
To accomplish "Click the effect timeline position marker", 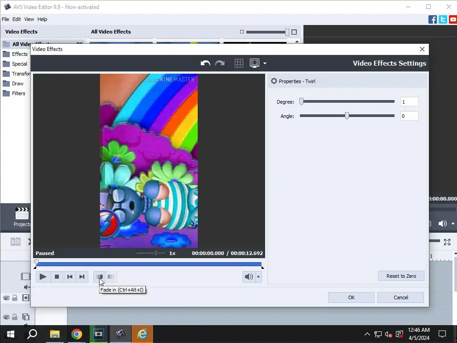I will point(36,262).
